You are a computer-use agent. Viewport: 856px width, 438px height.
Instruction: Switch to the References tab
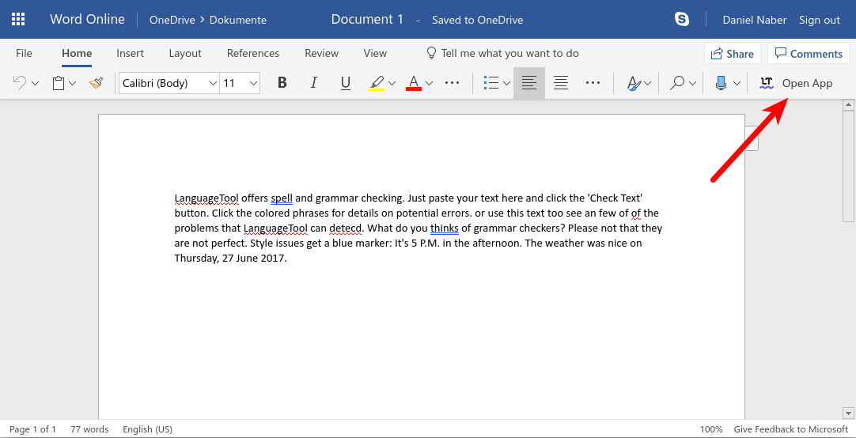pyautogui.click(x=252, y=54)
